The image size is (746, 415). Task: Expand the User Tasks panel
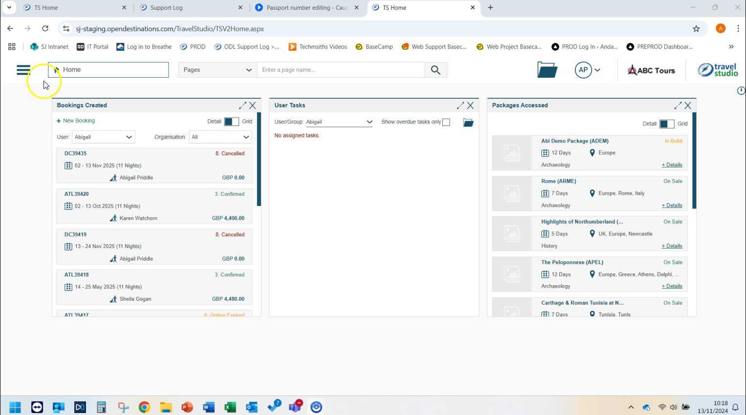click(x=460, y=105)
